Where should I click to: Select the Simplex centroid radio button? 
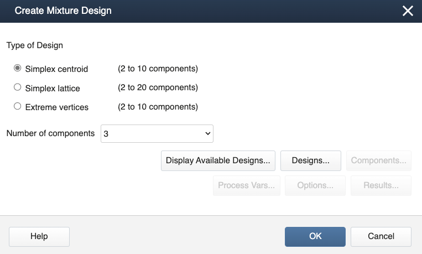18,69
